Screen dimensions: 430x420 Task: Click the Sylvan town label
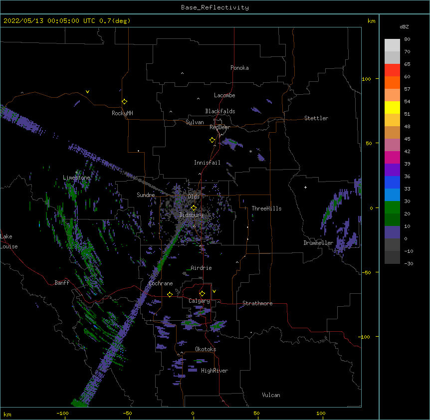(x=195, y=122)
